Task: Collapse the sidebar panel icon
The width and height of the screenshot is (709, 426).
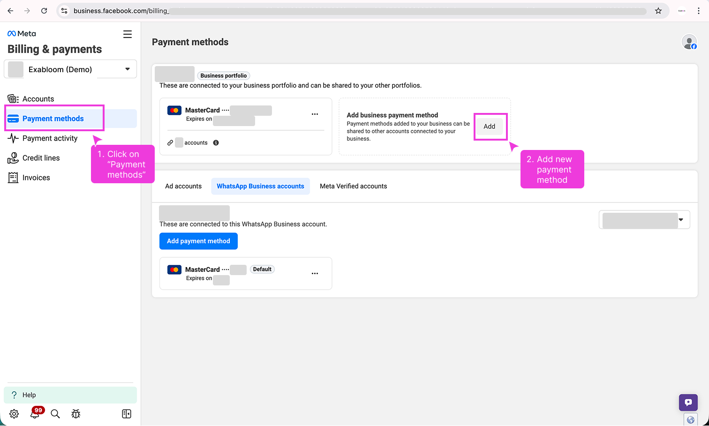Action: (127, 414)
